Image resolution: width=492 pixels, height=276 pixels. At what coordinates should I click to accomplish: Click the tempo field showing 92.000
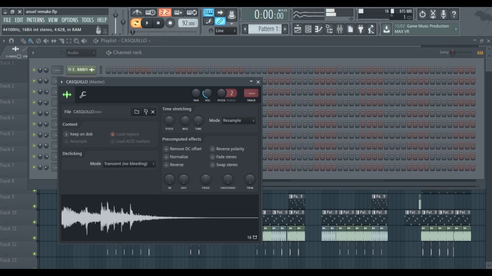click(x=188, y=23)
